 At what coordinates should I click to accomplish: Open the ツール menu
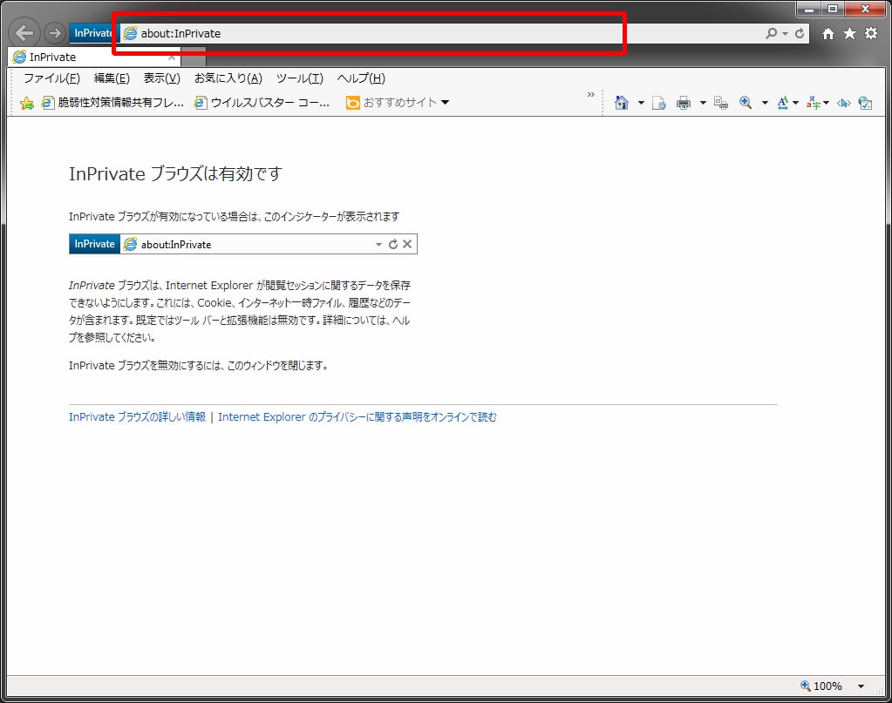pos(300,78)
